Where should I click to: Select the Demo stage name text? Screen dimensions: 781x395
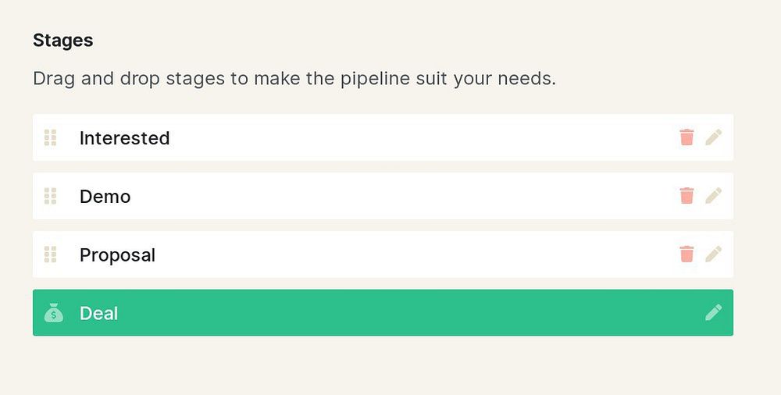tap(105, 197)
